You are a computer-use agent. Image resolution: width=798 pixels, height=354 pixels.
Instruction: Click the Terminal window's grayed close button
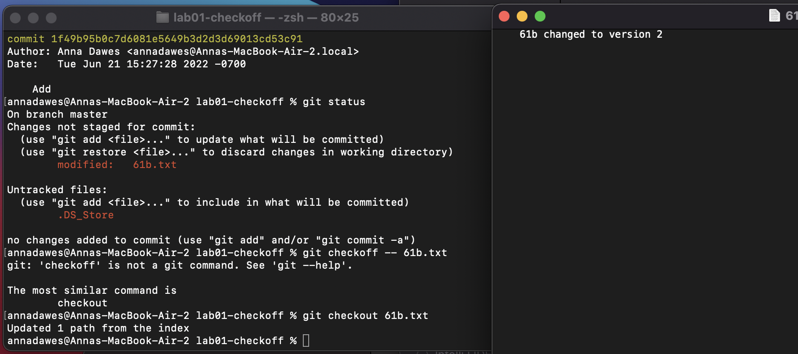15,18
